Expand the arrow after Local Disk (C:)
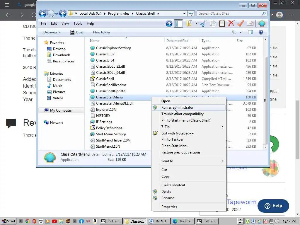Image resolution: width=300 pixels, height=225 pixels. click(x=105, y=13)
